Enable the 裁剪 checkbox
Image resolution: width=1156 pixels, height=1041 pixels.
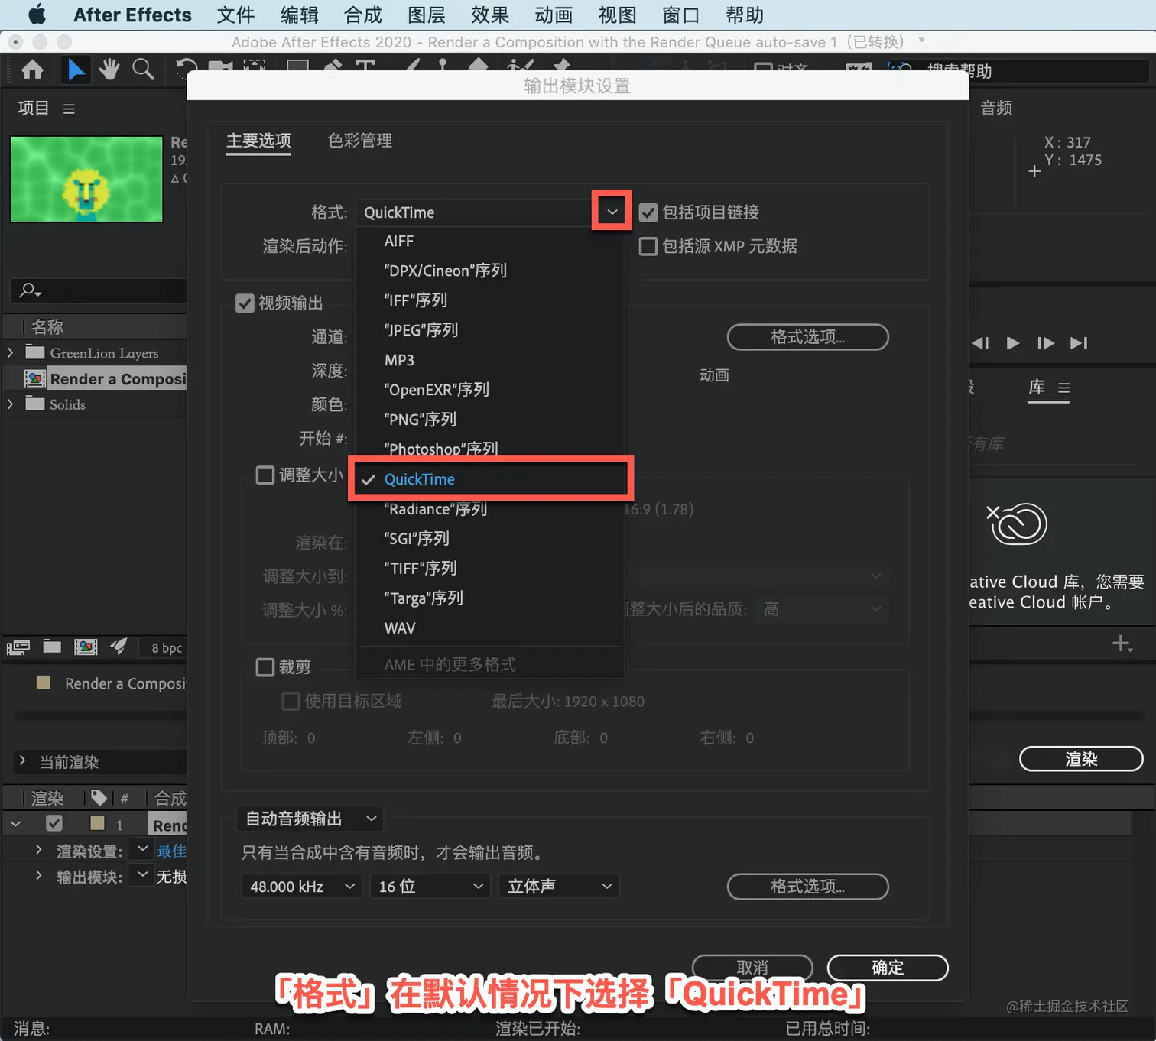pos(265,667)
